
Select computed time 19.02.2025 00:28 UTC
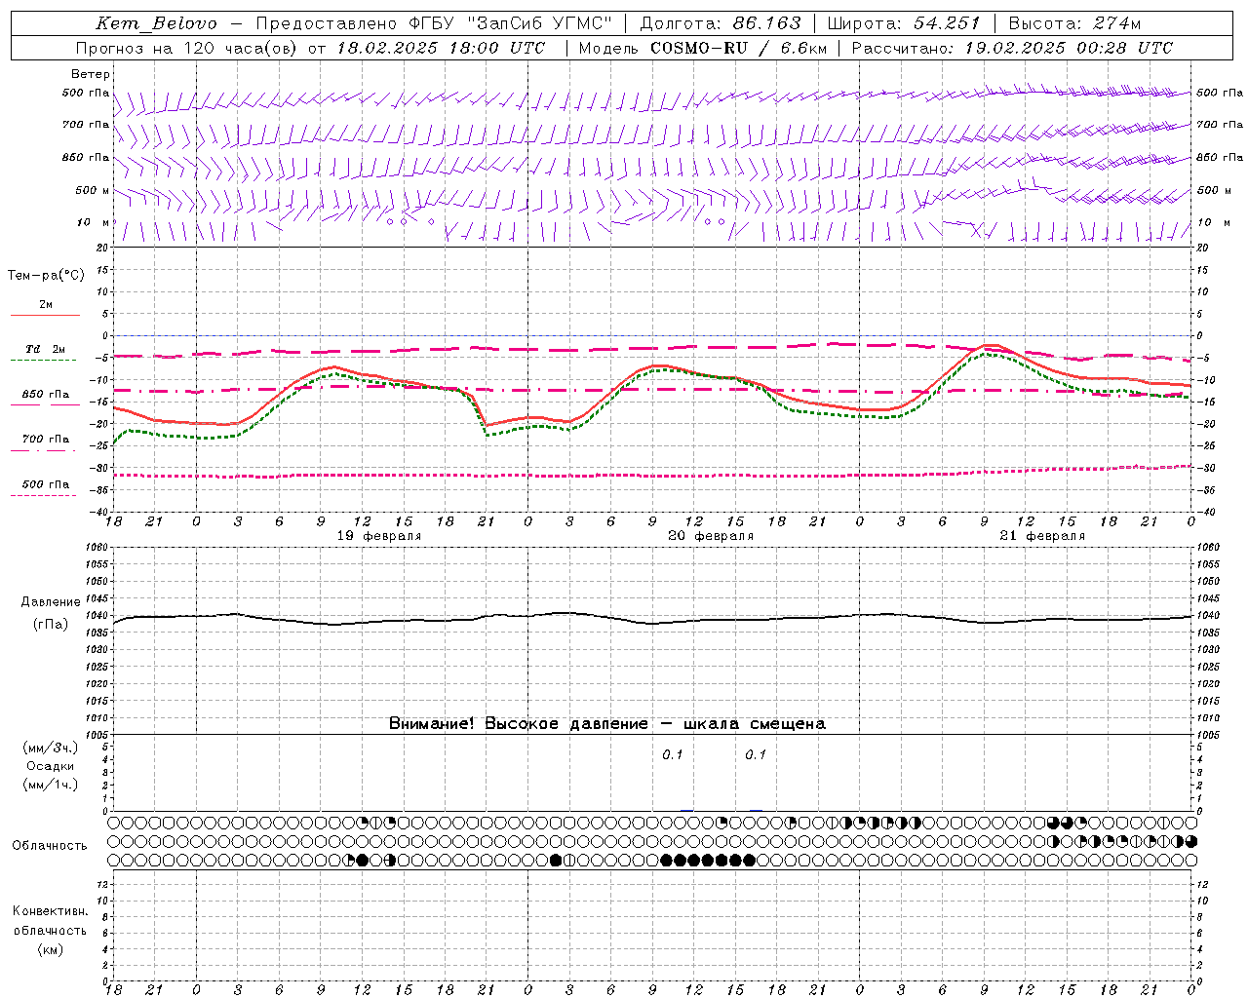pos(1069,48)
